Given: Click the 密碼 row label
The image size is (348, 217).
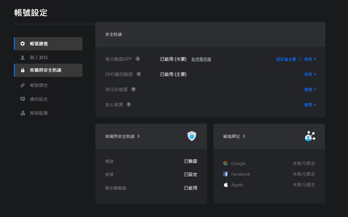Looking at the screenshot, I should (x=109, y=175).
